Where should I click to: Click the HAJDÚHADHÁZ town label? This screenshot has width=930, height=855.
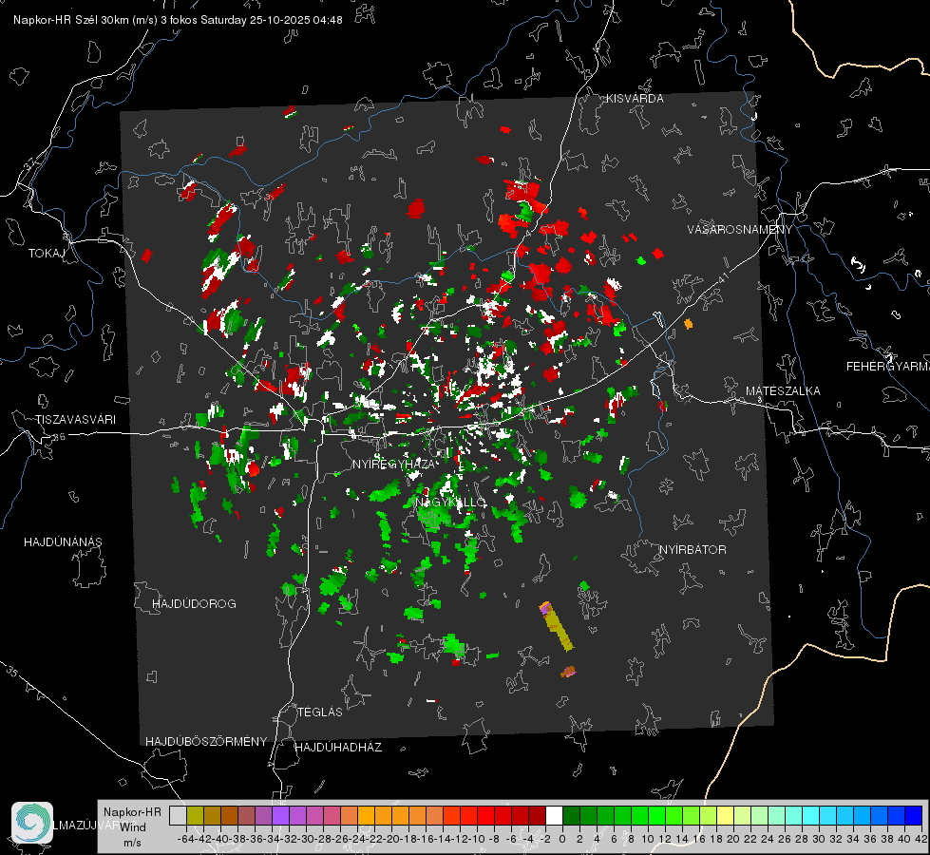[338, 748]
